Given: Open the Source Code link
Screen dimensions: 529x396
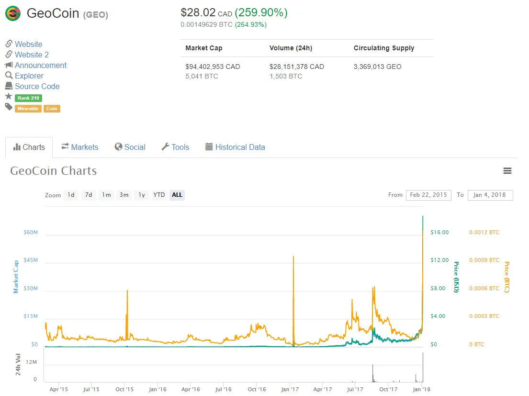Looking at the screenshot, I should coord(37,86).
